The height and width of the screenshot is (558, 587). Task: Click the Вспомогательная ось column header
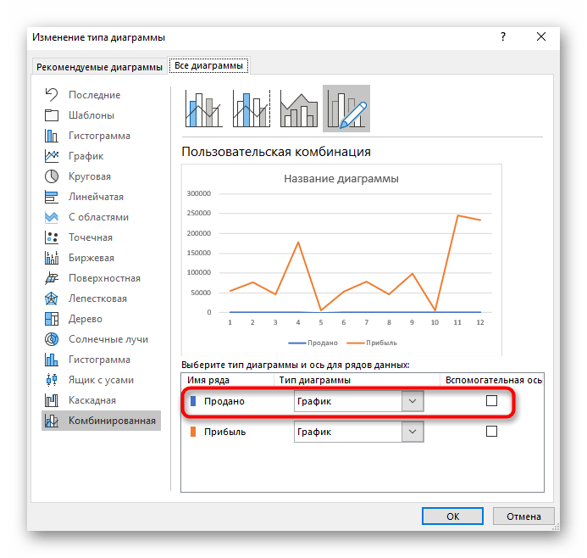click(494, 380)
